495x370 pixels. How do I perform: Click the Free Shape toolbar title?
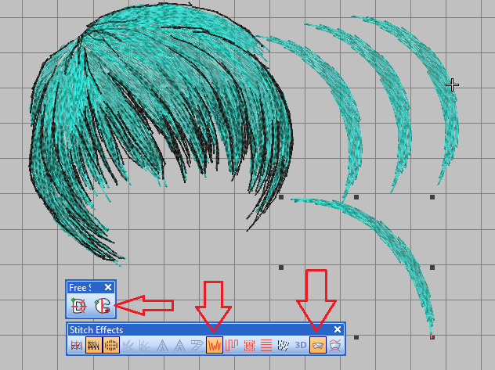(80, 287)
